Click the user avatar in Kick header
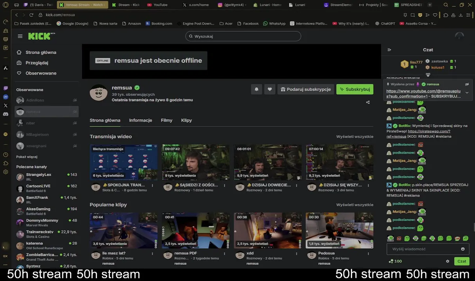 [459, 36]
